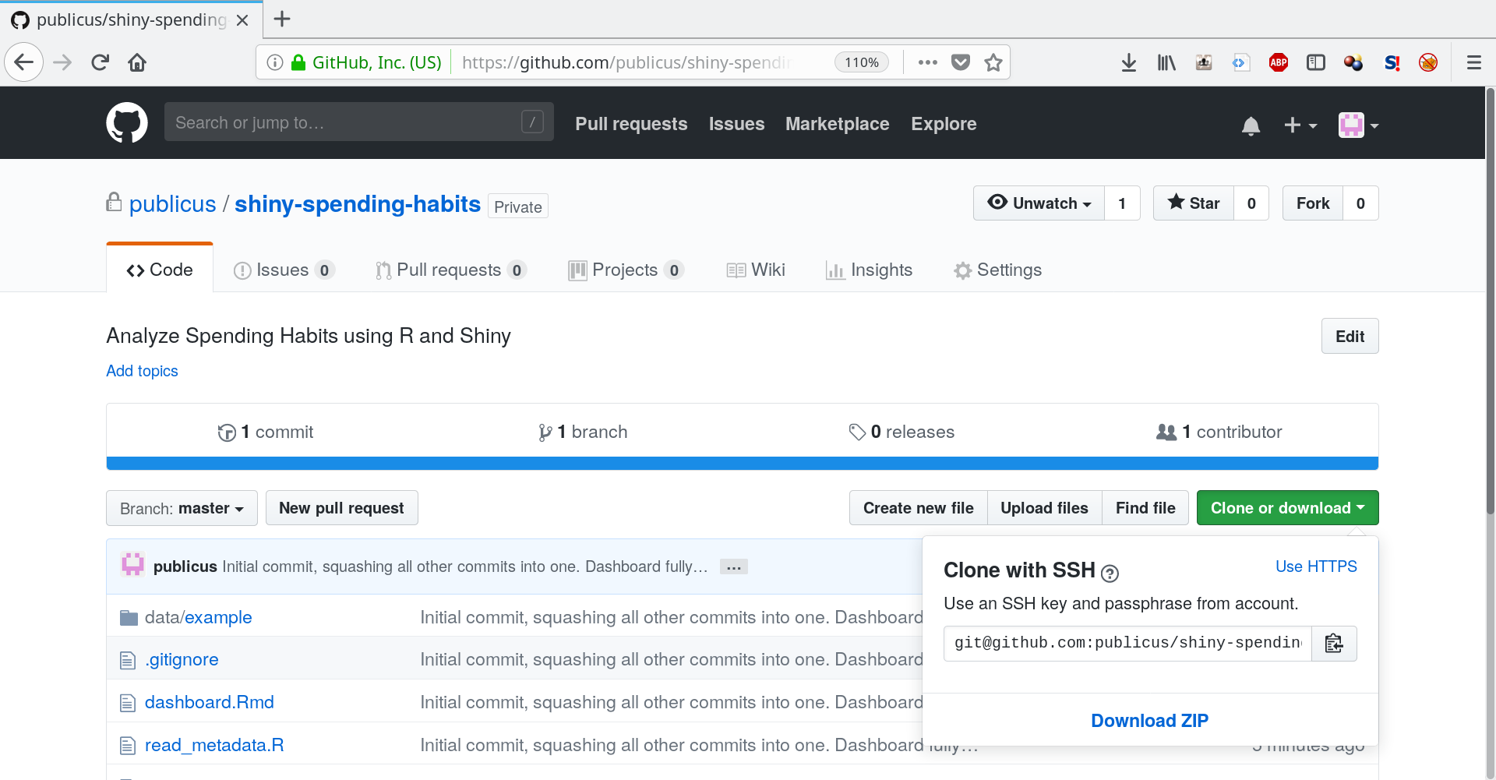
Task: Click Issues in the top header
Action: tap(736, 124)
